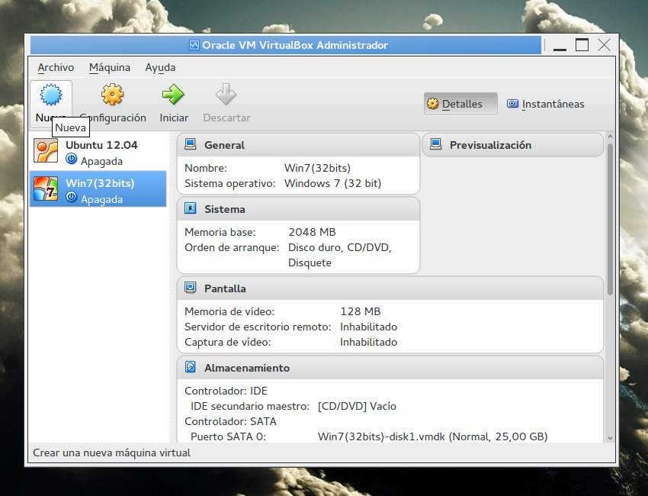Click the Sistema section chip icon

coord(190,208)
